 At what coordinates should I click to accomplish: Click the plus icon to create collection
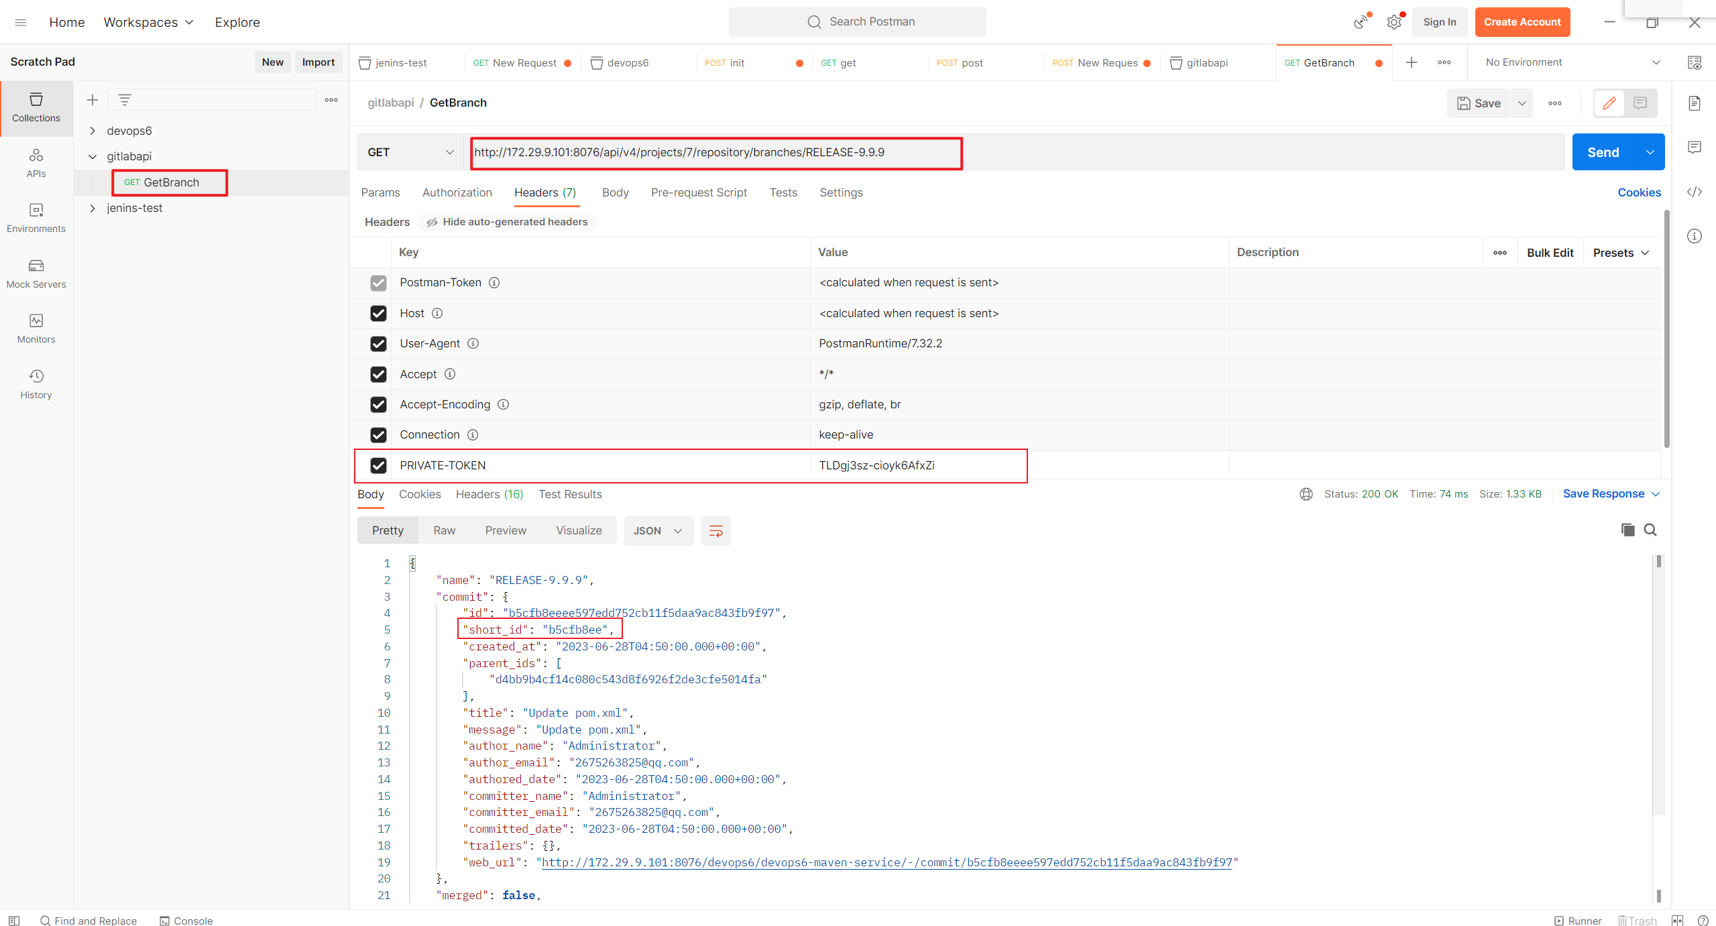point(93,100)
